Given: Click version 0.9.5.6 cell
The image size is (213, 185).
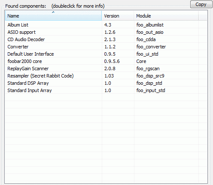Looking at the screenshot, I should [x=112, y=61].
